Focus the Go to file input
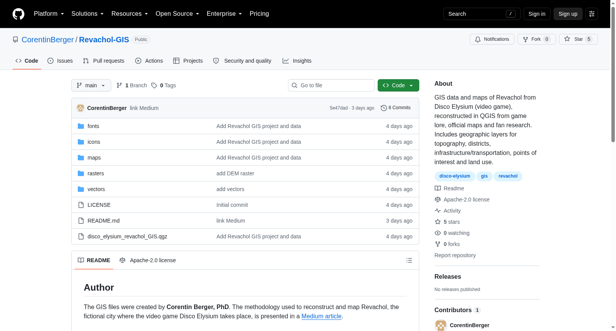 click(x=331, y=85)
